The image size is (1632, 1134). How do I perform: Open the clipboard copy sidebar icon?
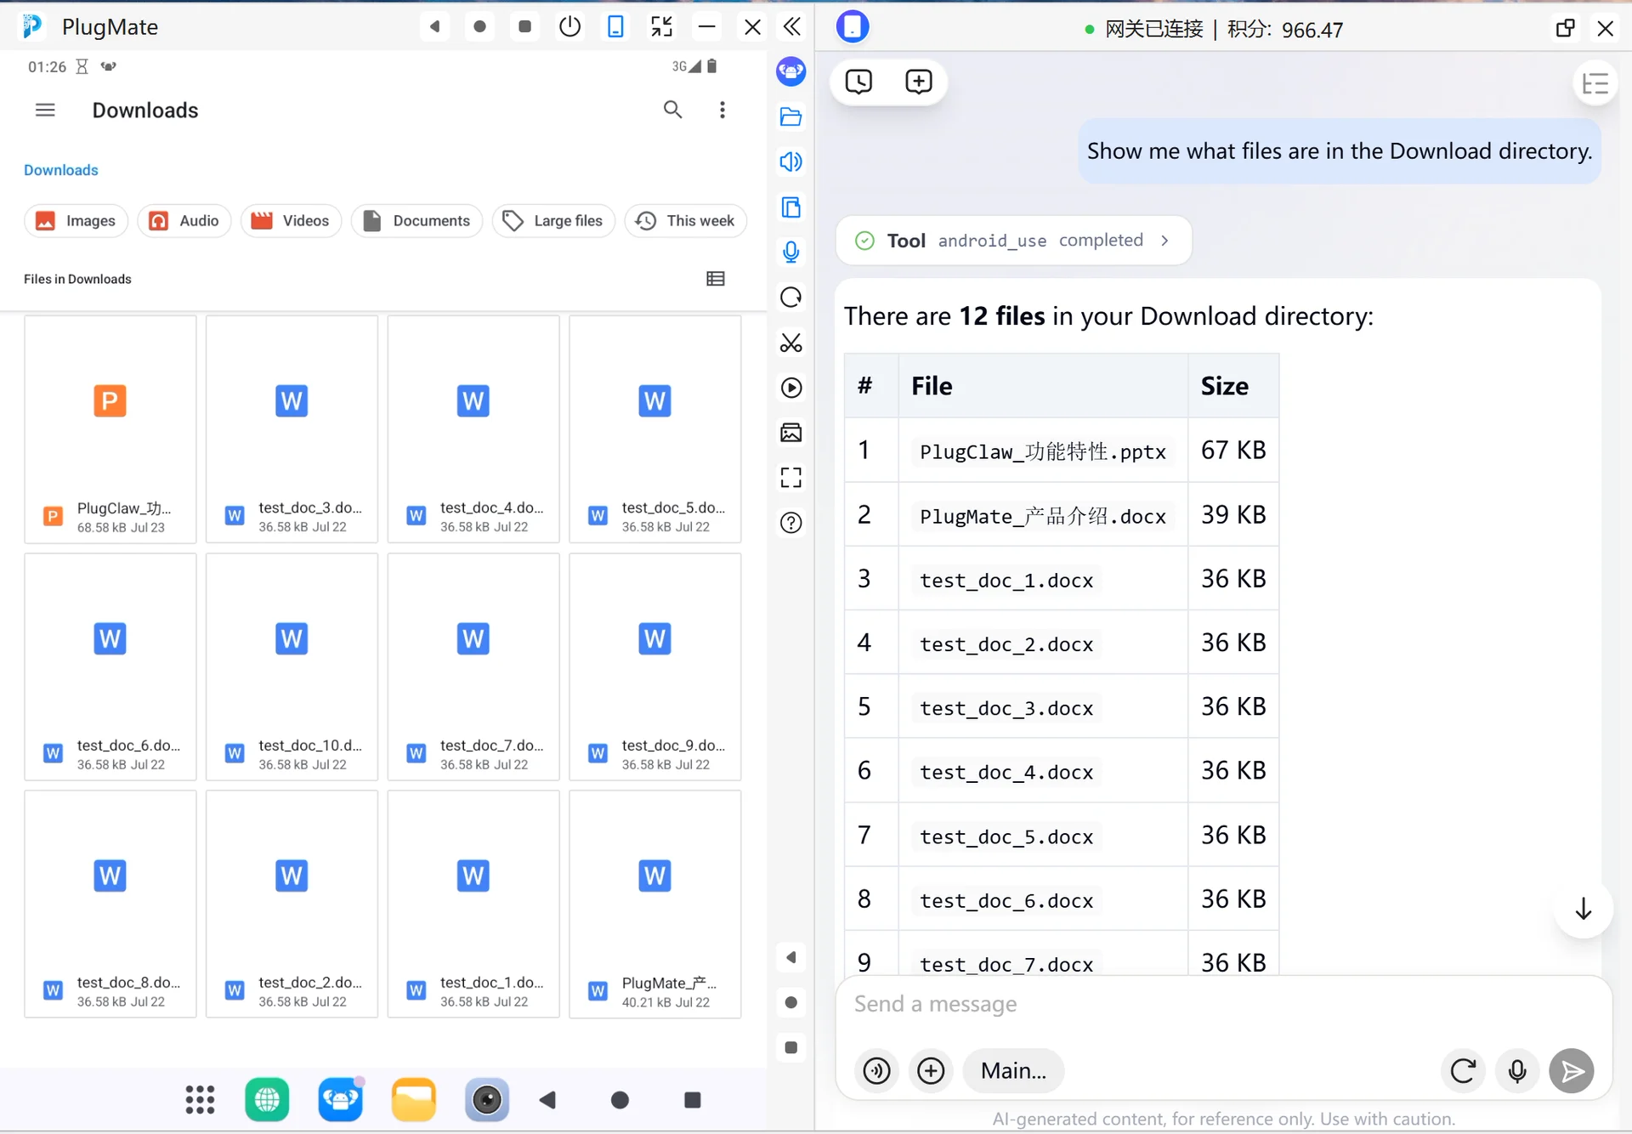[791, 207]
